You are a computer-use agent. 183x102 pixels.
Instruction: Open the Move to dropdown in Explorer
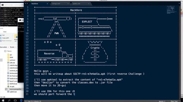[x=16, y=38]
